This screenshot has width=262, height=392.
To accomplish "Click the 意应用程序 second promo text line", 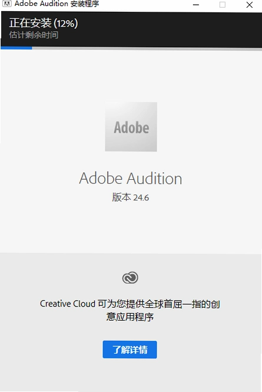I will [130, 317].
